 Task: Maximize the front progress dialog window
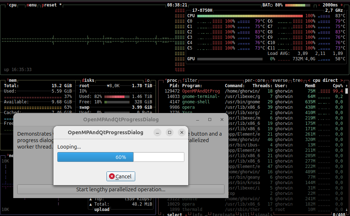tap(170, 132)
